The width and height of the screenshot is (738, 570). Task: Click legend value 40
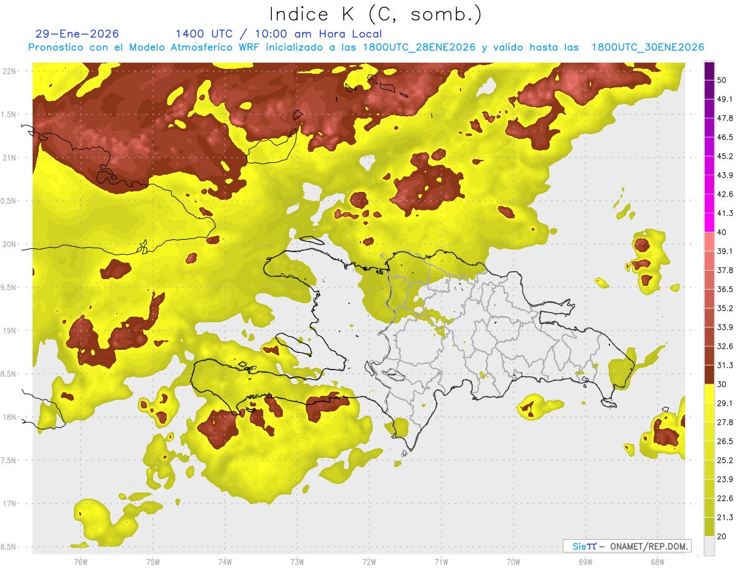tap(722, 232)
